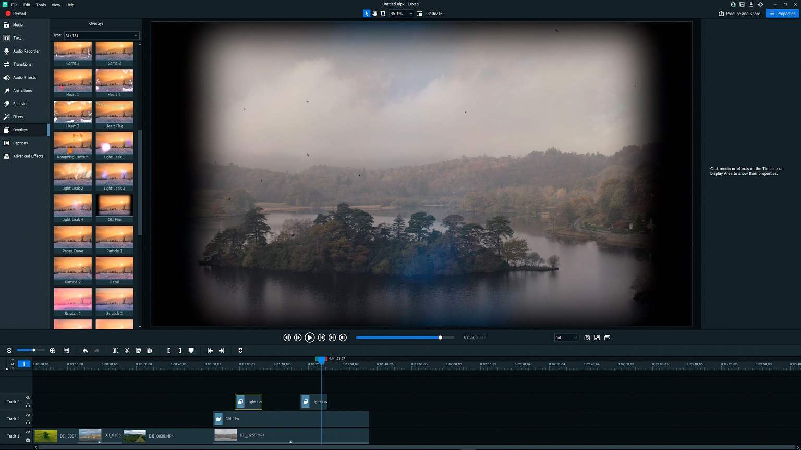This screenshot has width=801, height=450.
Task: Switch to the Transitions section in the sidebar
Action: tap(22, 64)
